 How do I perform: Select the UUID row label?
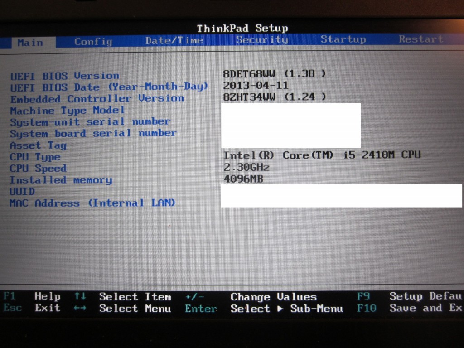pyautogui.click(x=22, y=192)
